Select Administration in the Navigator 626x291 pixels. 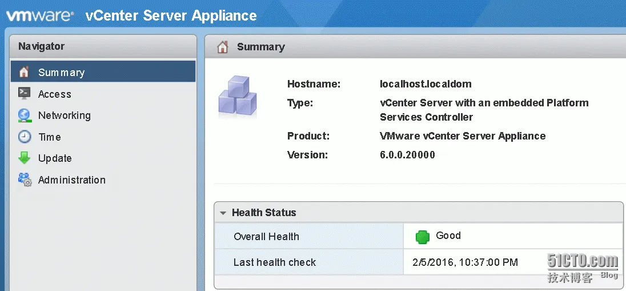pos(103,180)
